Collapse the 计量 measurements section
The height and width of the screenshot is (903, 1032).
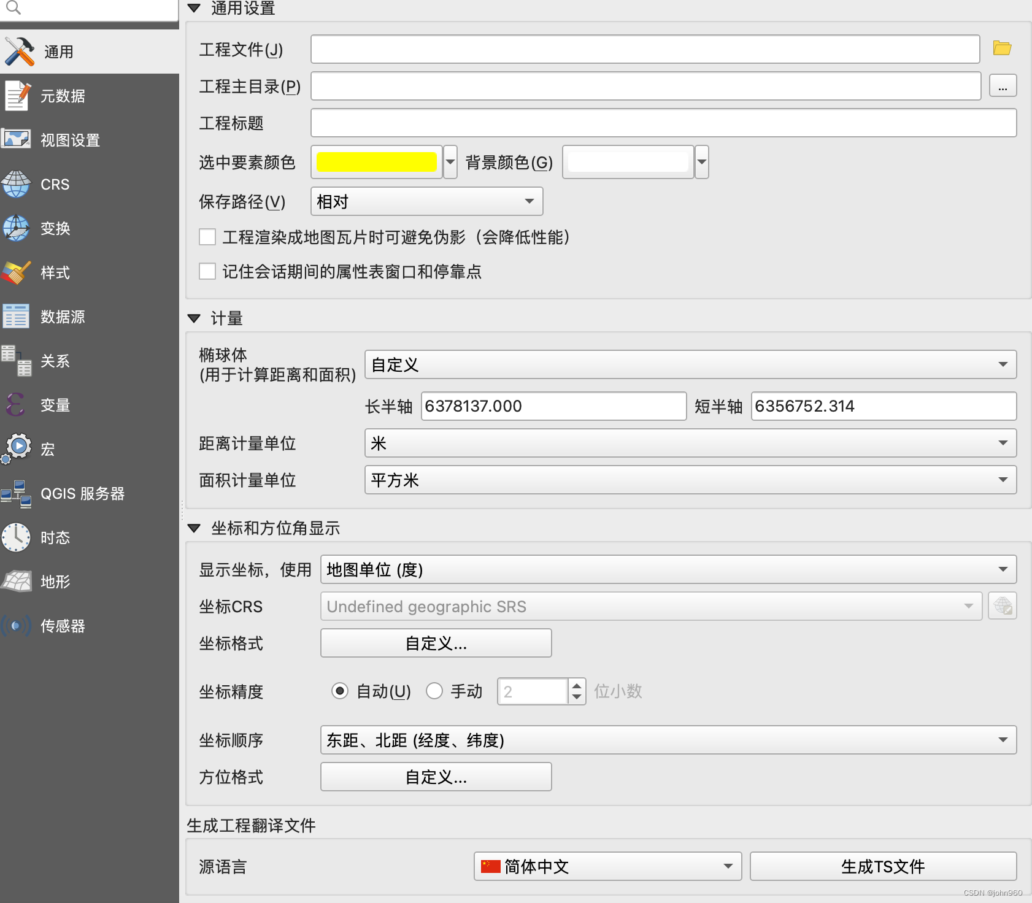tap(194, 318)
